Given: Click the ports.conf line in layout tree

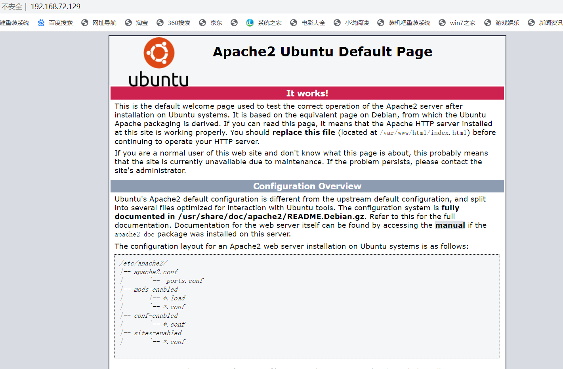Looking at the screenshot, I should (x=185, y=281).
